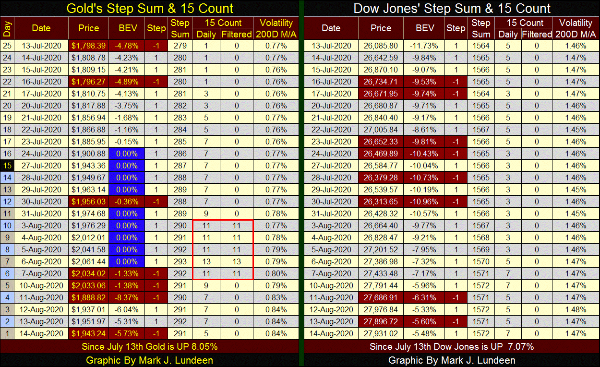Select the Dow Jones table's "Price" column header
600x367 pixels.
pos(381,28)
